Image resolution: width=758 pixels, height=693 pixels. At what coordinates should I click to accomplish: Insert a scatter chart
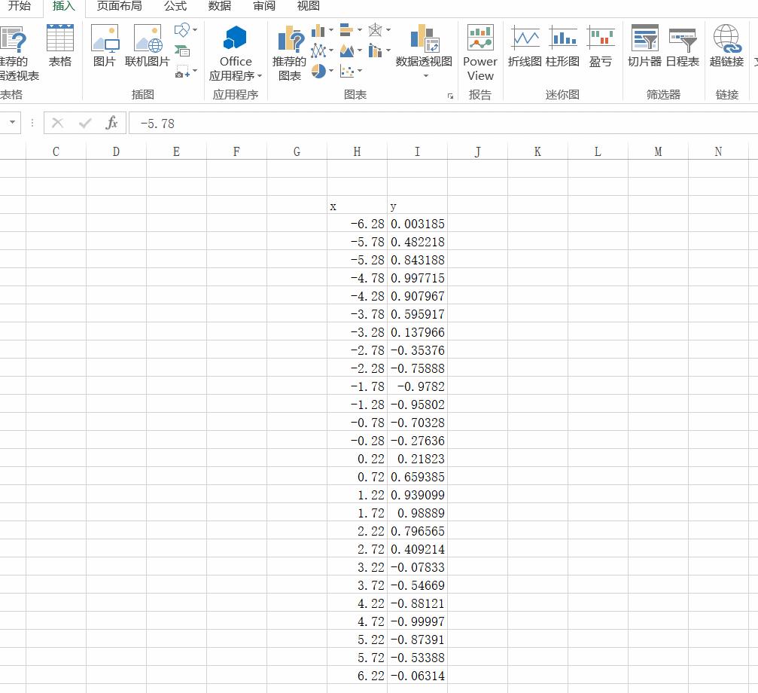(346, 72)
